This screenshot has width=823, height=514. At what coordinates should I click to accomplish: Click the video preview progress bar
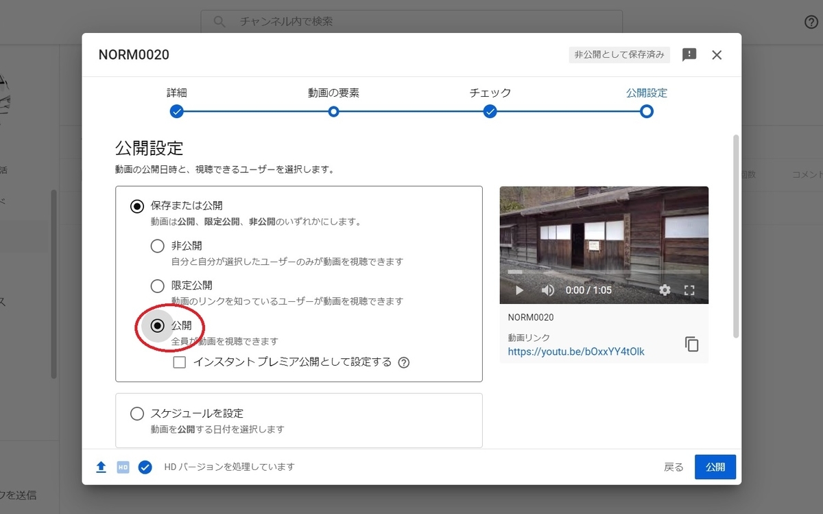(x=604, y=273)
